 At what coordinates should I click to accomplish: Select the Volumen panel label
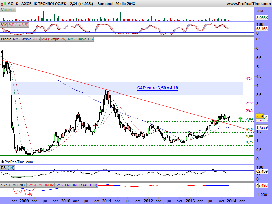tap(8, 10)
